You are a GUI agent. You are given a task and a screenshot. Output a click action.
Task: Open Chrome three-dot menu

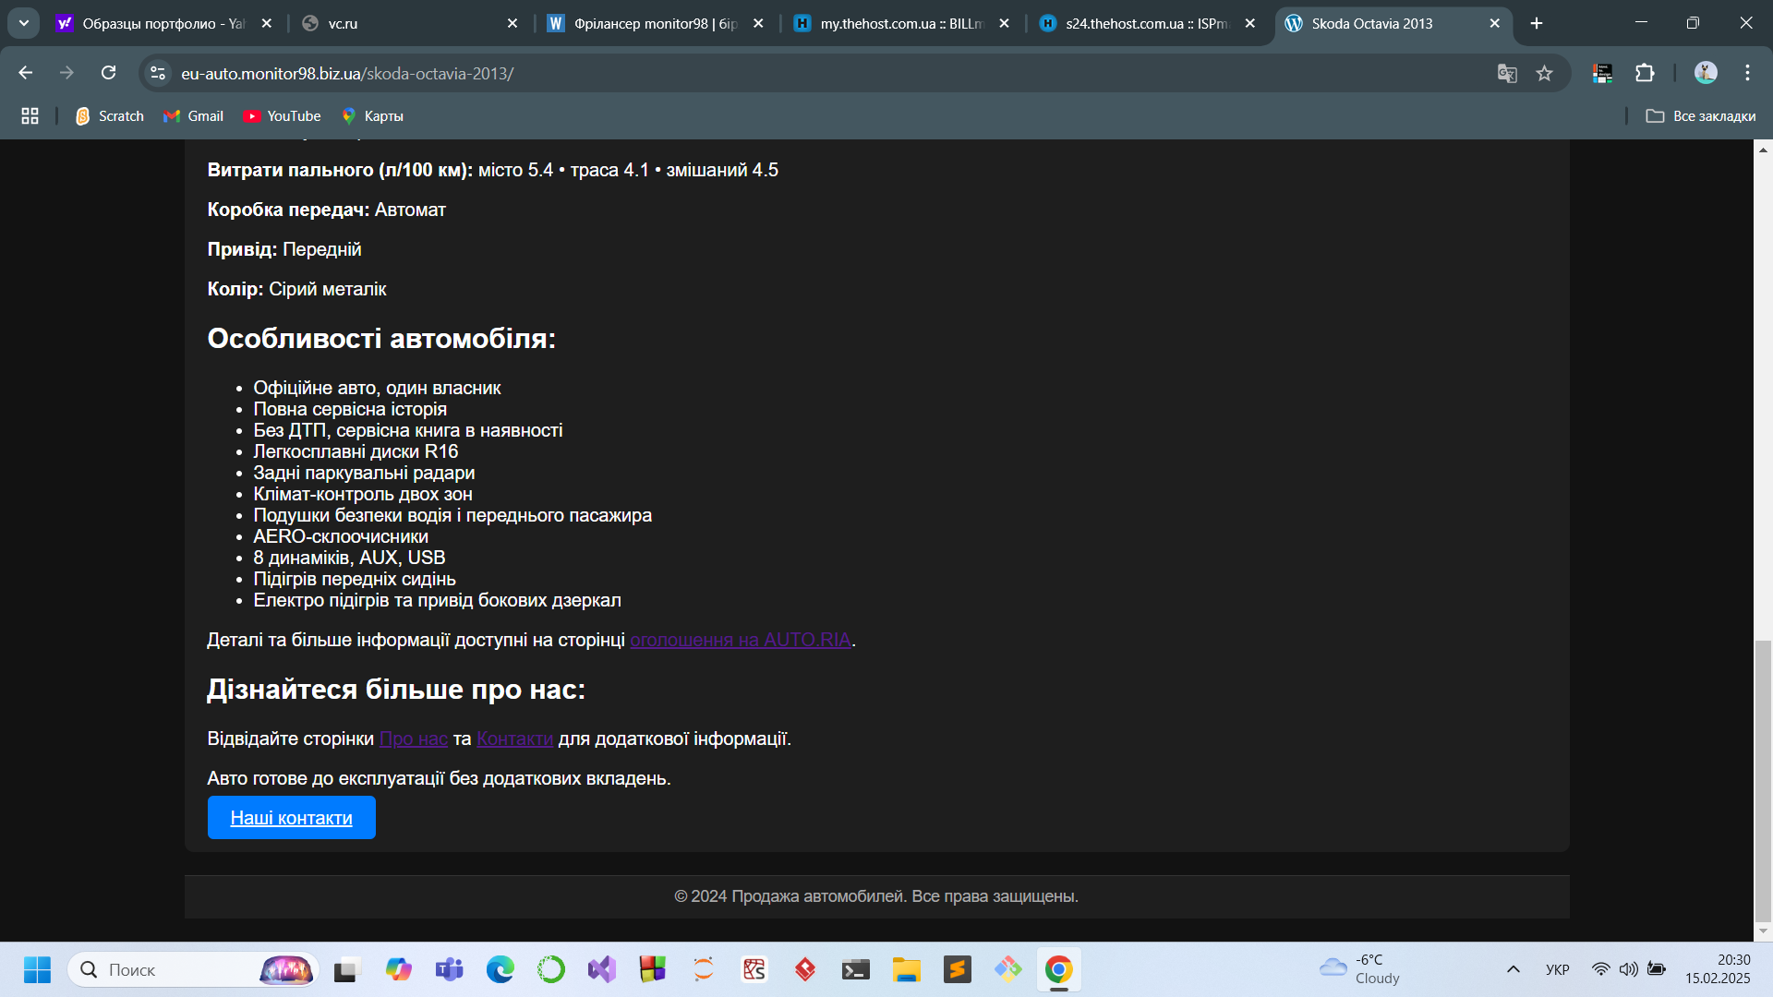tap(1747, 73)
